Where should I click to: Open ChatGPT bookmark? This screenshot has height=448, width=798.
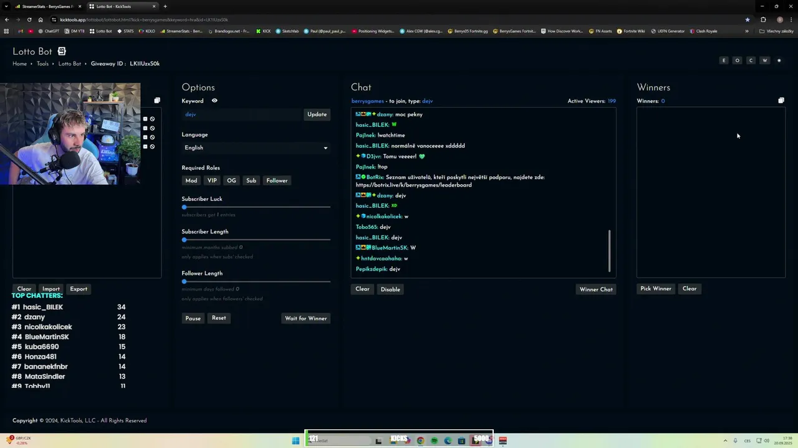49,31
